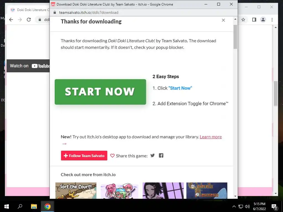Click the popup scrollbar up arrow
The image size is (283, 212).
pyautogui.click(x=235, y=19)
